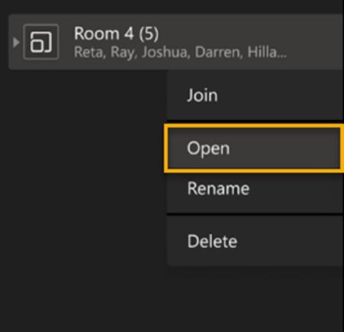The width and height of the screenshot is (344, 332).
Task: Click the Room 4 row header
Action: (176, 42)
